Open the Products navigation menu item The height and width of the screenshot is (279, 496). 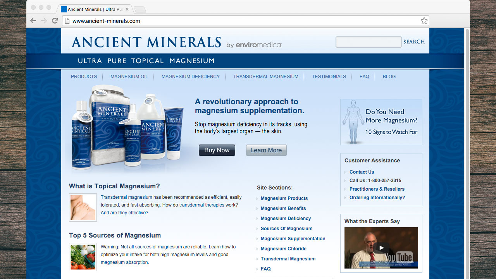pos(84,77)
